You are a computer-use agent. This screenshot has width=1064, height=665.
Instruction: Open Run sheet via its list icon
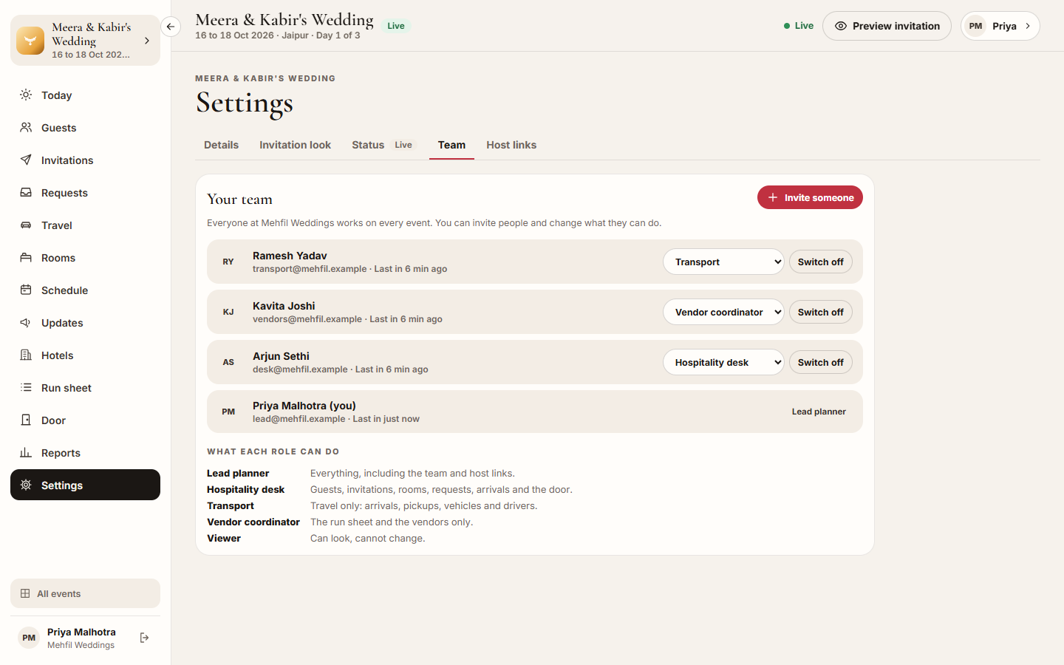coord(26,388)
